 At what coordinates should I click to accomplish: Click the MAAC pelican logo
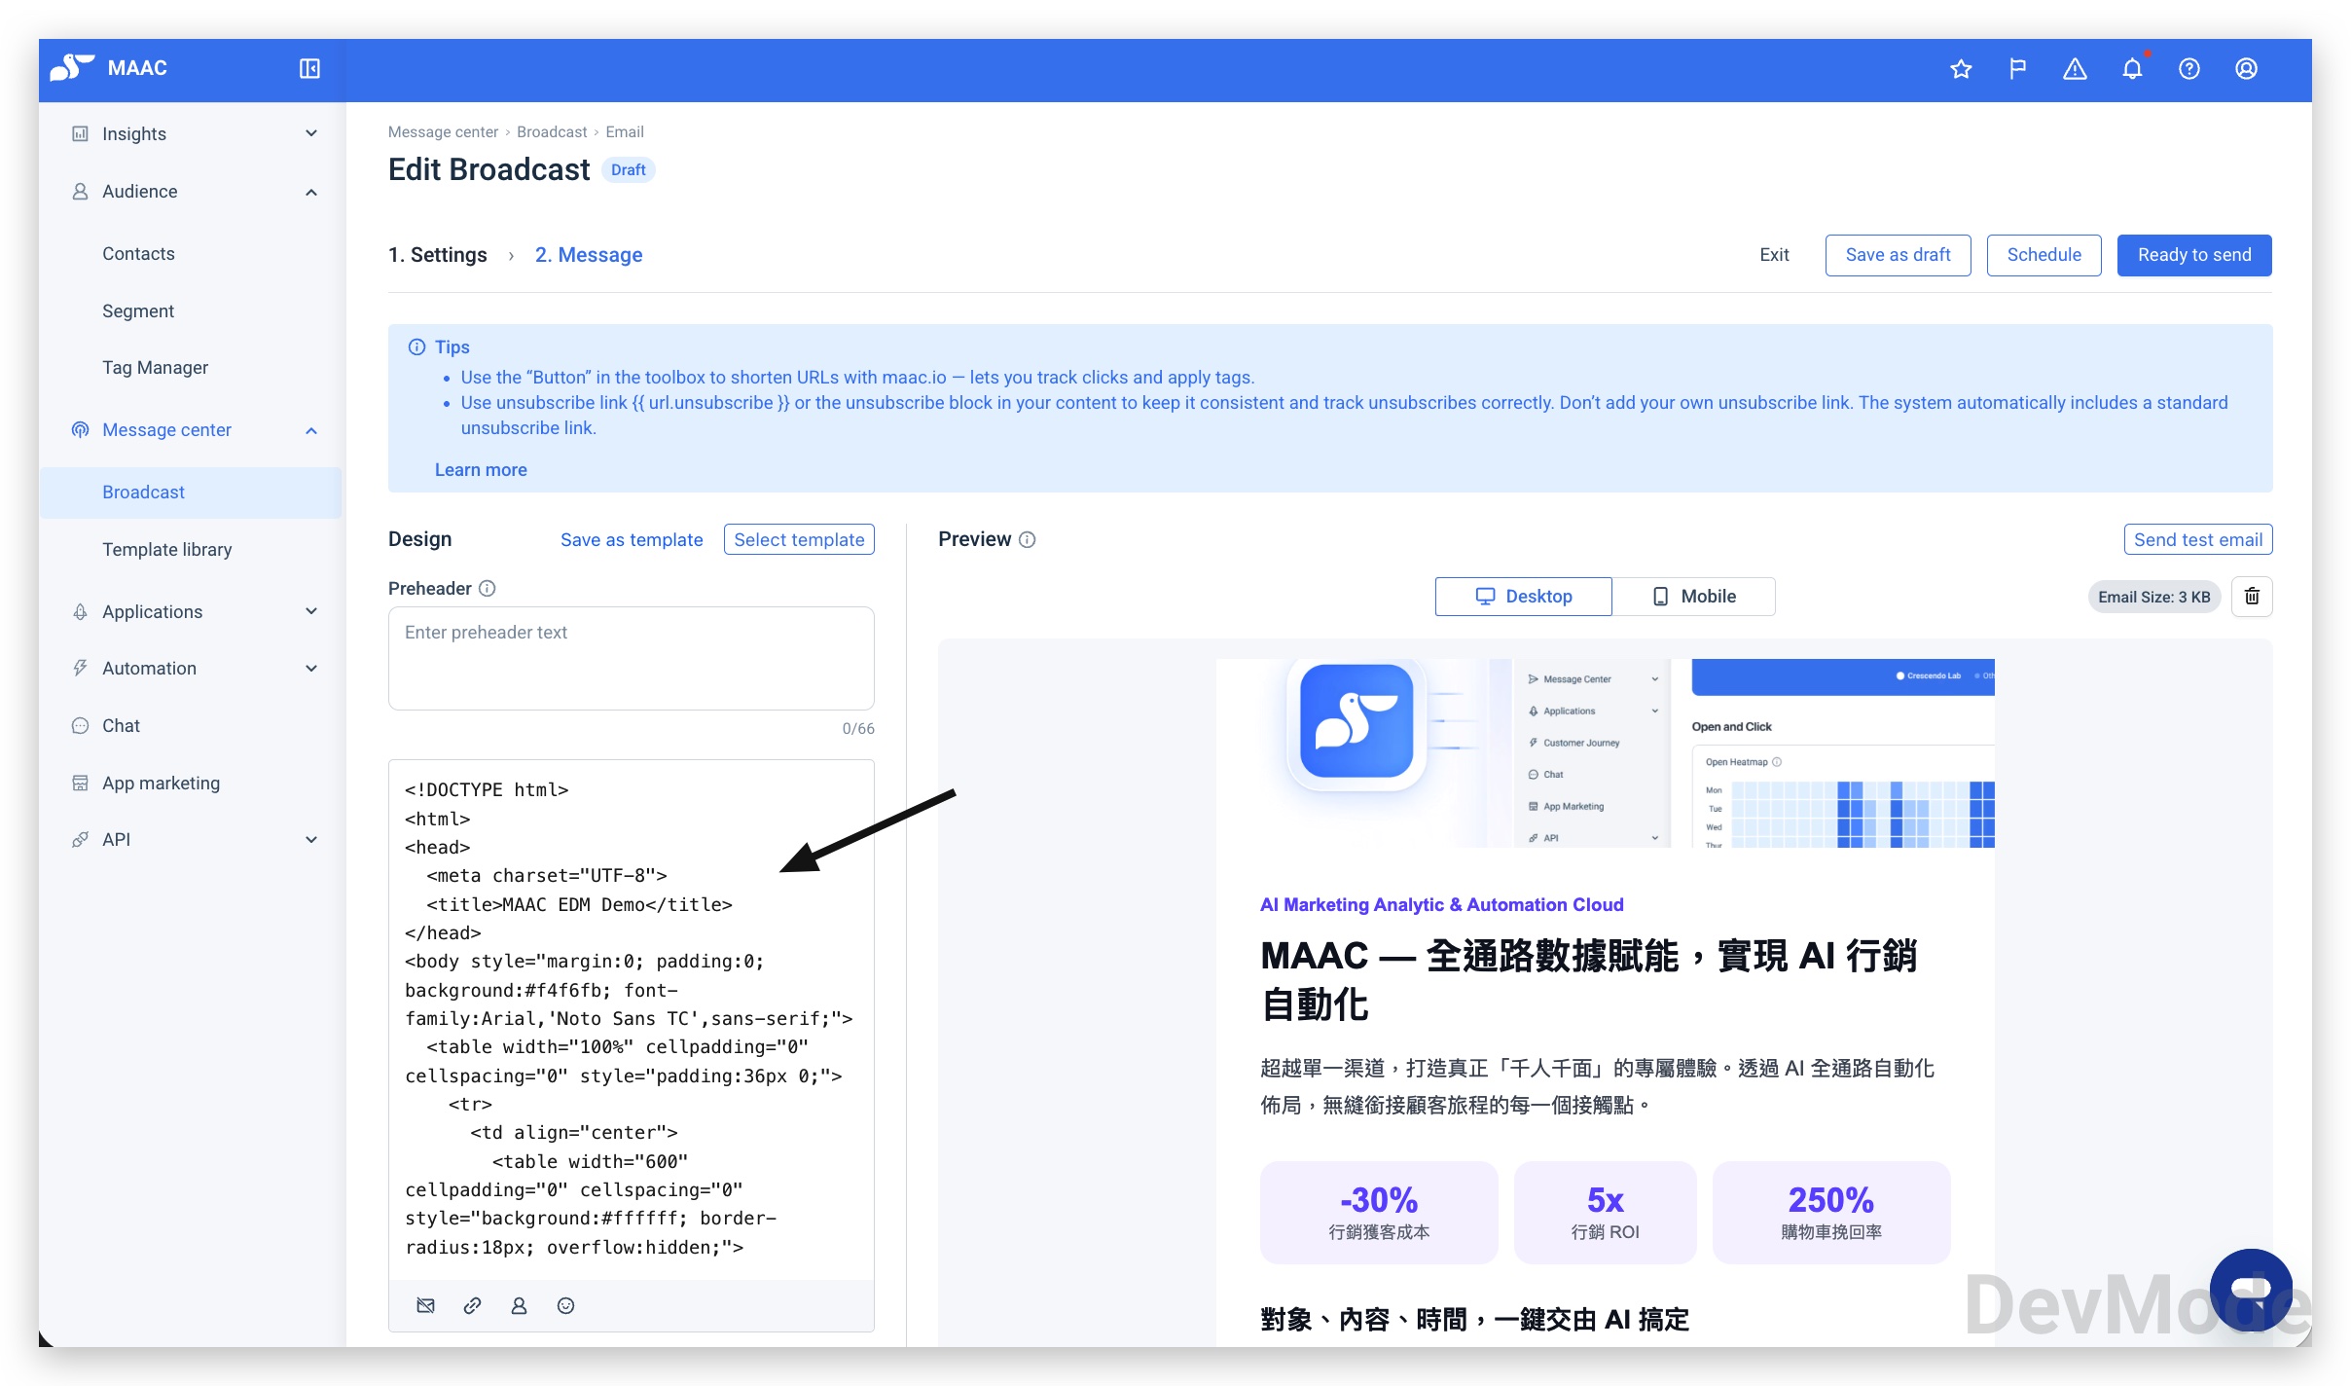tap(72, 67)
